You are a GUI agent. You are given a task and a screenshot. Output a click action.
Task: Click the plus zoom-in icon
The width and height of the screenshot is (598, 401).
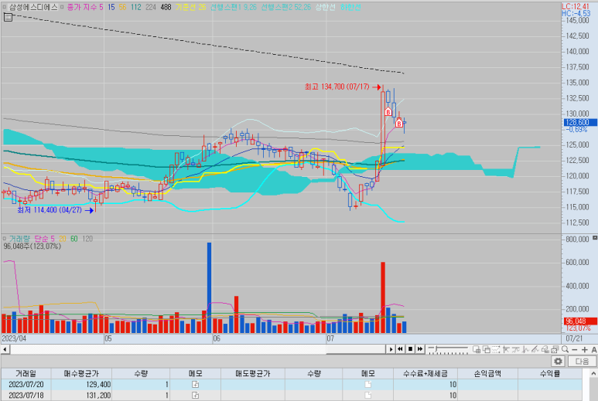584,349
